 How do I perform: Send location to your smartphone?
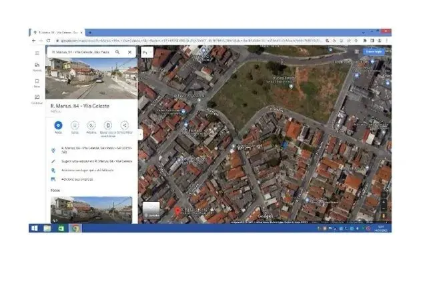coord(107,125)
